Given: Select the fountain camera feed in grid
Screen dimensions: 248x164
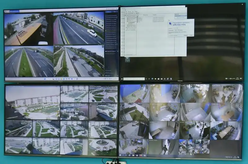Looking at the screenshot, I should [x=102, y=146].
